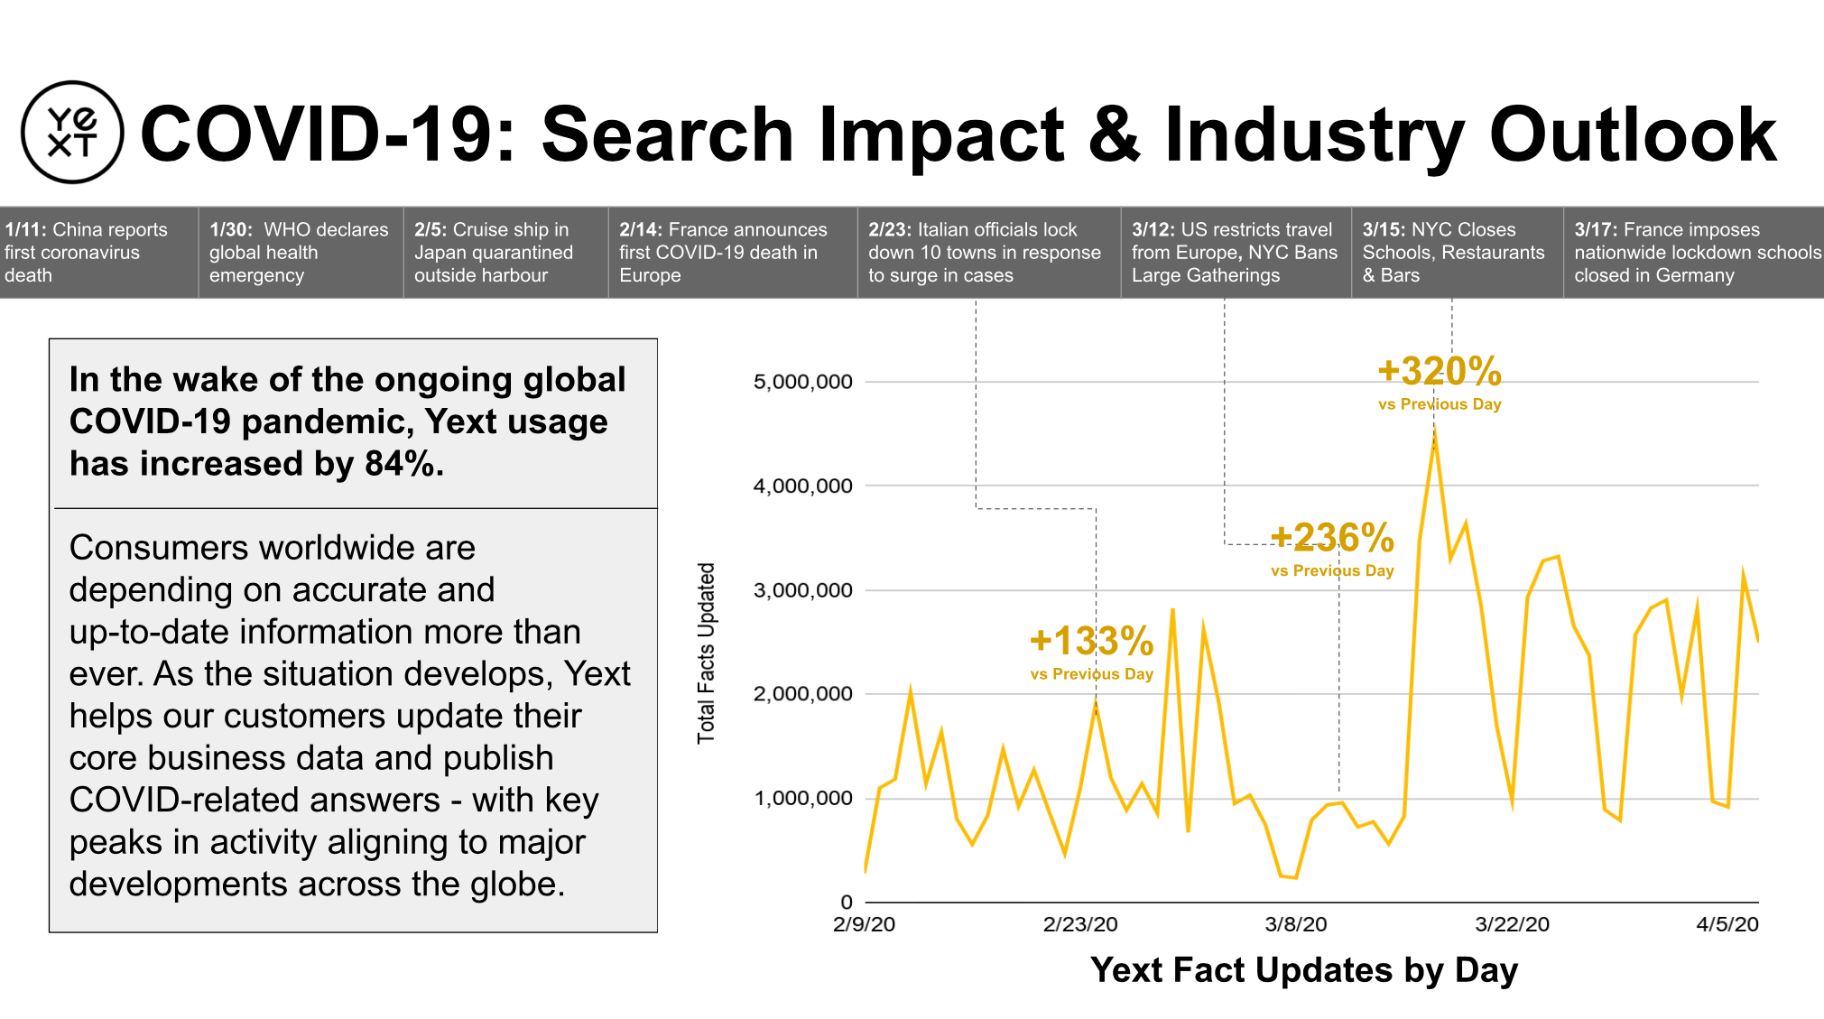The height and width of the screenshot is (1019, 1824).
Task: Click the 2/9/20 x-axis date label
Action: tap(864, 924)
